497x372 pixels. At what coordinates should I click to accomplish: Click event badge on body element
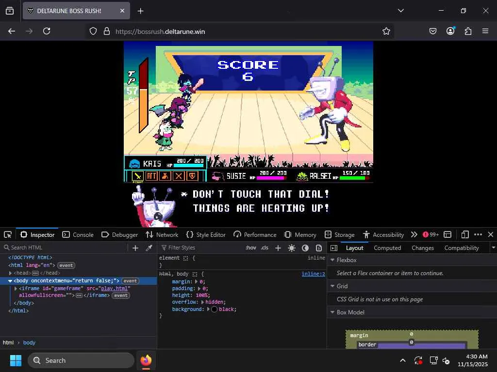click(130, 281)
